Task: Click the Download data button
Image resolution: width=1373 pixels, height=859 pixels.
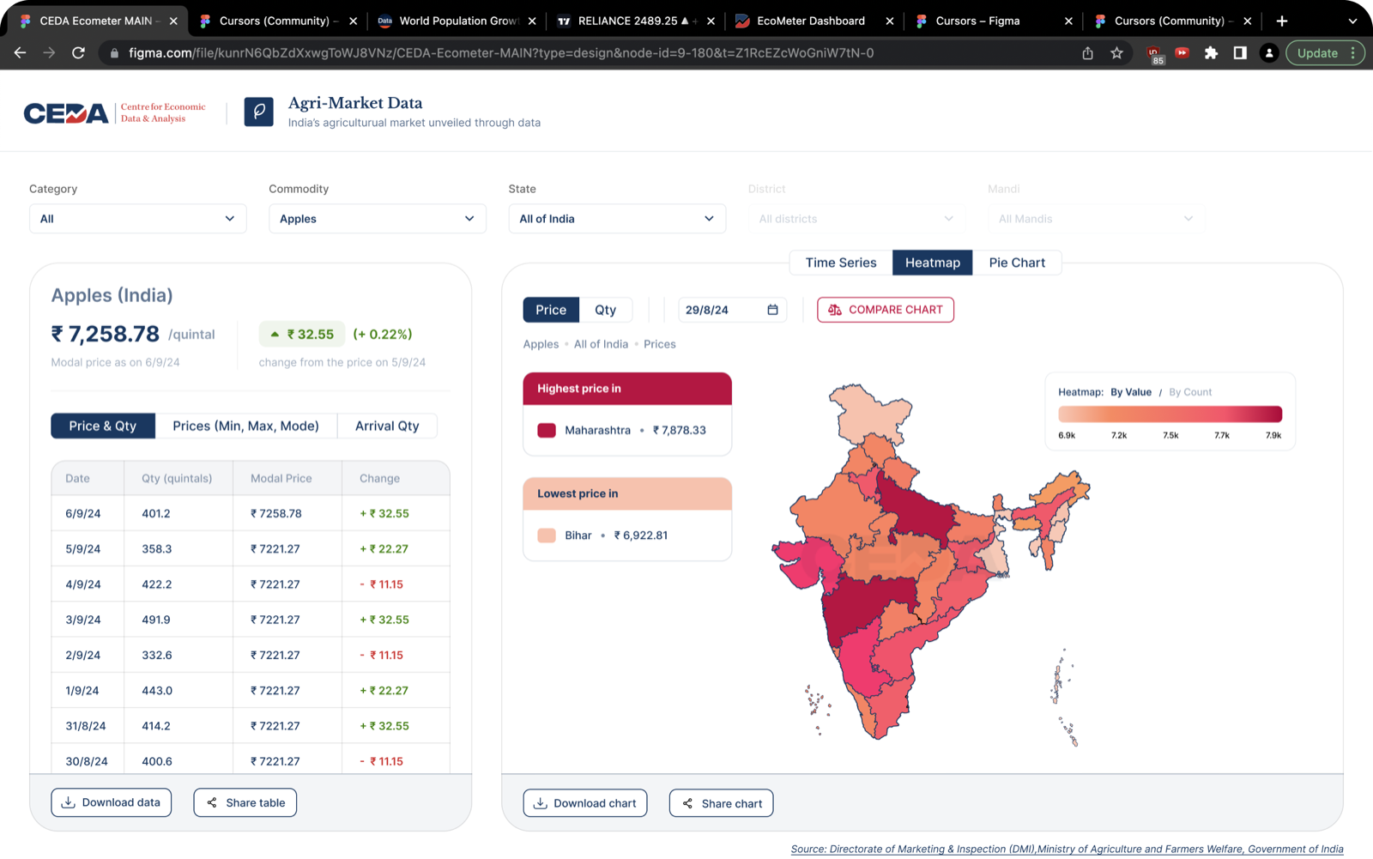Action: 112,802
